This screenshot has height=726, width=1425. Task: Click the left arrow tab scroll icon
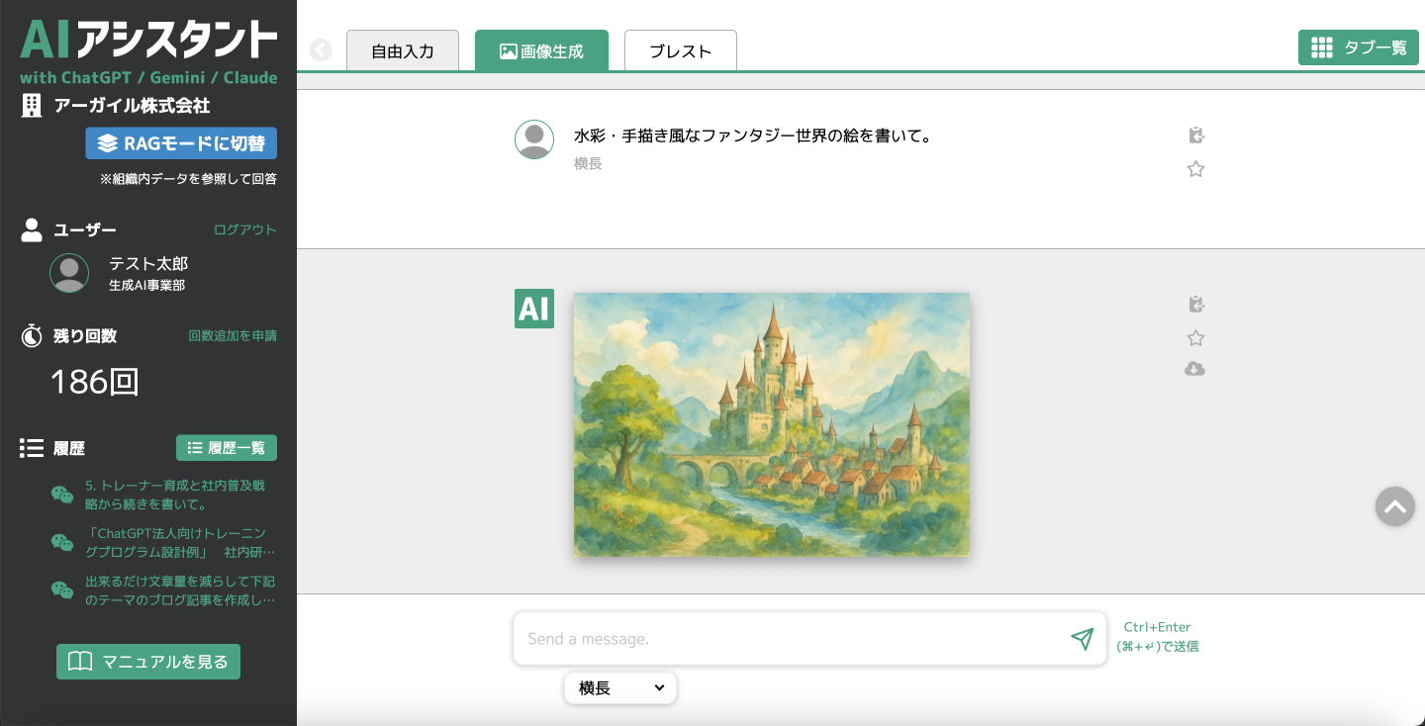click(x=321, y=50)
